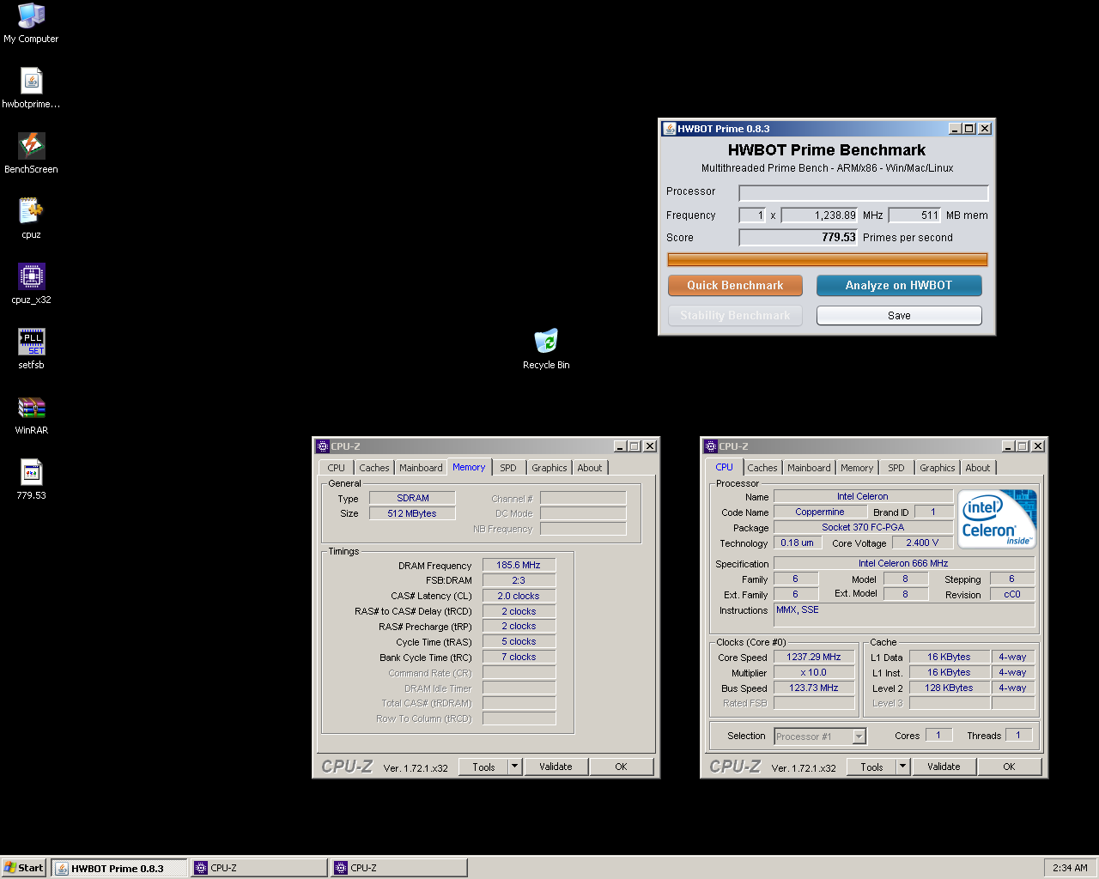The height and width of the screenshot is (879, 1099).
Task: Open SPD tab in right CPU-Z window
Action: tap(896, 468)
